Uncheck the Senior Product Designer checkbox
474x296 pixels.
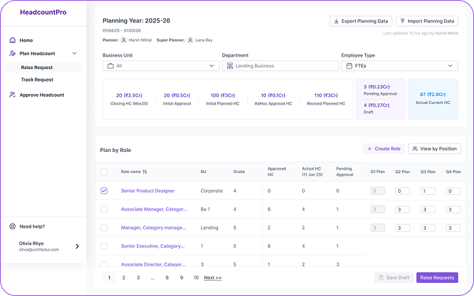click(104, 191)
